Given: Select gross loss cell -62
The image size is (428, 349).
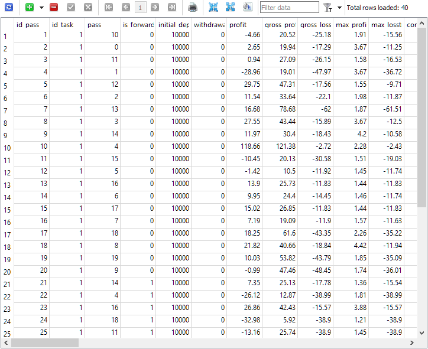Looking at the screenshot, I should 315,109.
